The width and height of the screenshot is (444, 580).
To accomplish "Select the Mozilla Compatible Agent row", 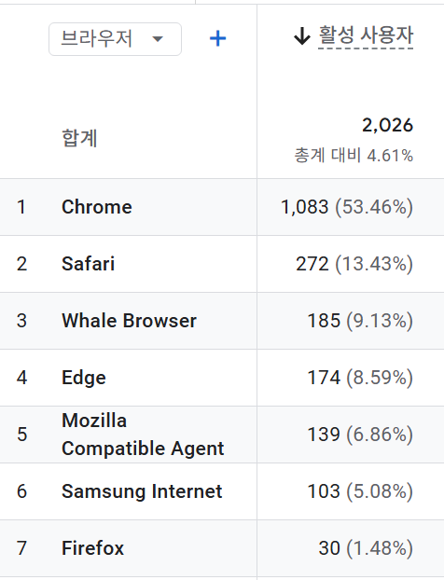I will click(222, 435).
